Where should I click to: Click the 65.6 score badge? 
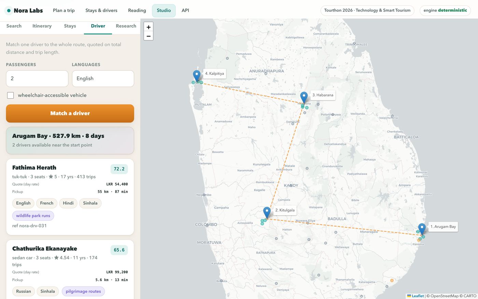(119, 250)
